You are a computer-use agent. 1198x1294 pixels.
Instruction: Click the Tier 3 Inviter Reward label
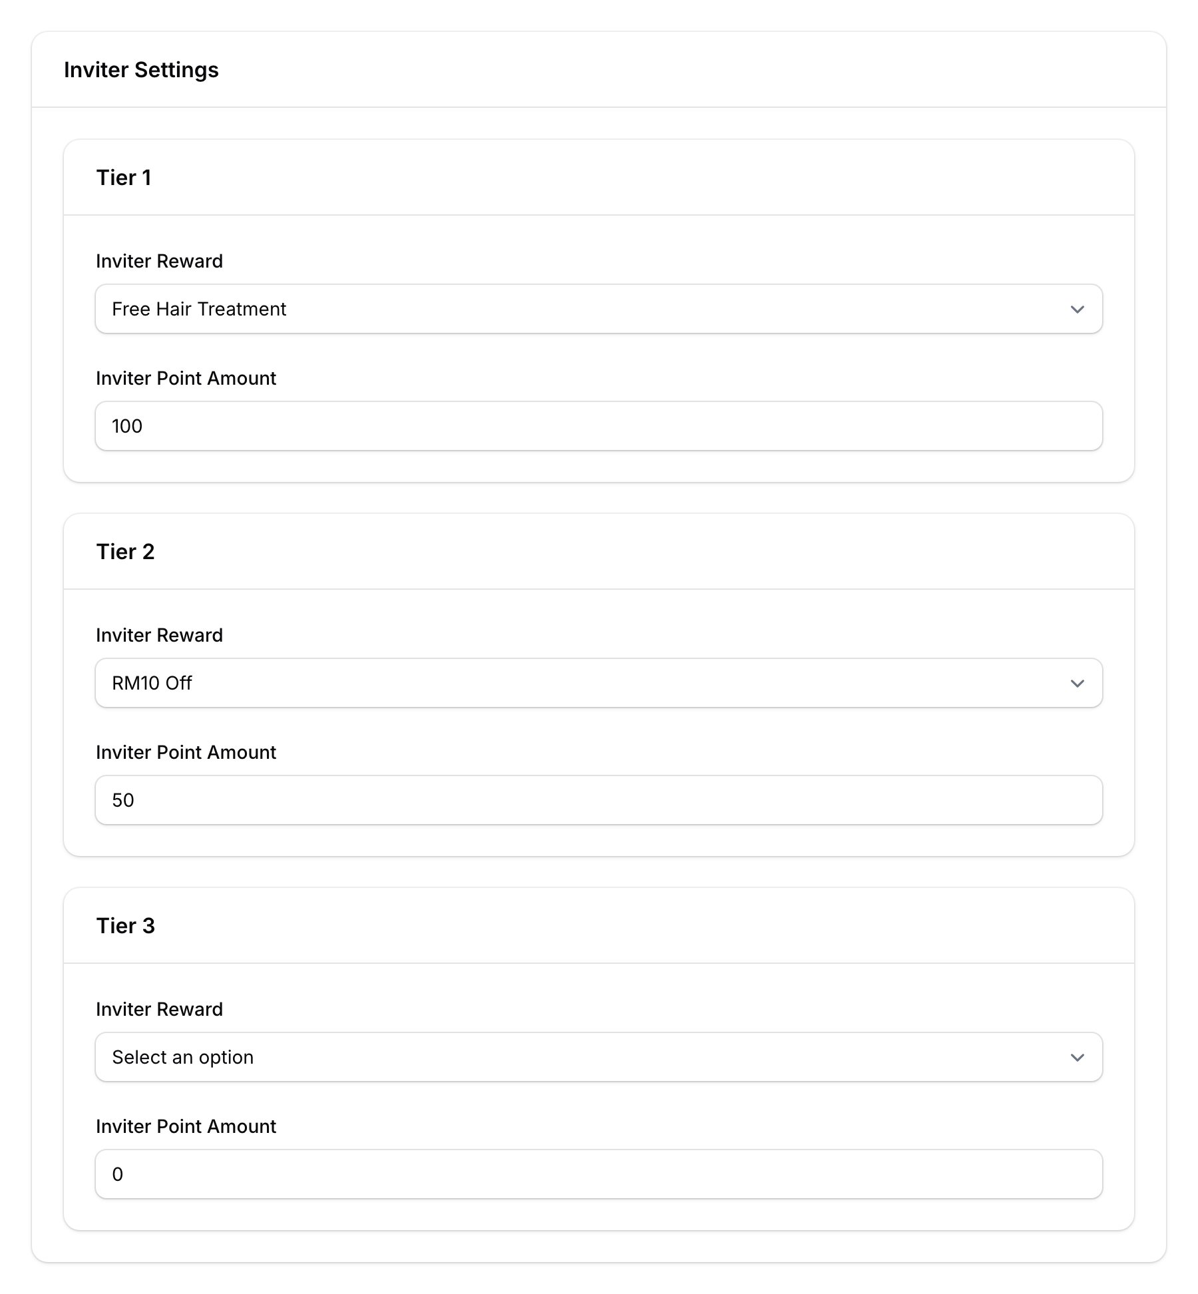(x=159, y=1009)
